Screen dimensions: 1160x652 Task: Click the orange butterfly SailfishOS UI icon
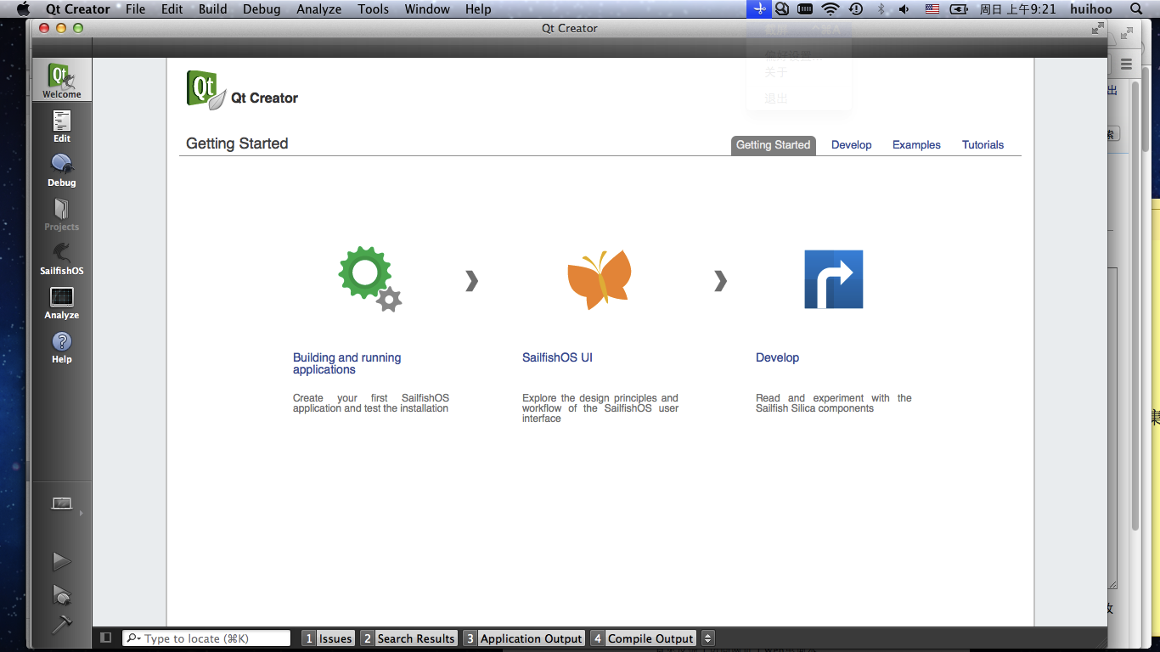pyautogui.click(x=600, y=280)
